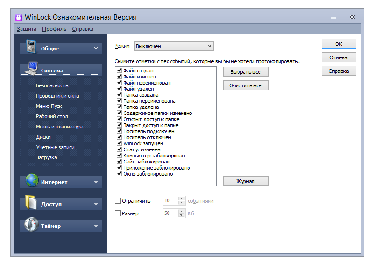The image size is (371, 263).
Task: Click the Общие section safe icon
Action: point(30,48)
